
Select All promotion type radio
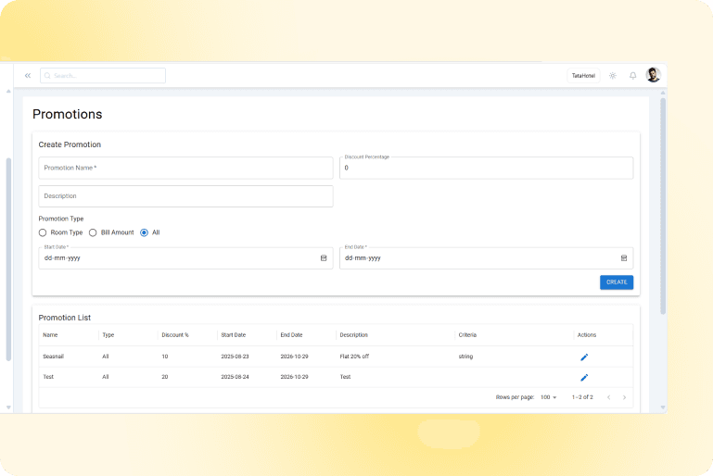point(144,232)
